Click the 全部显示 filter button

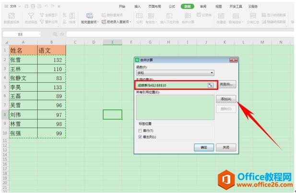(x=49, y=15)
